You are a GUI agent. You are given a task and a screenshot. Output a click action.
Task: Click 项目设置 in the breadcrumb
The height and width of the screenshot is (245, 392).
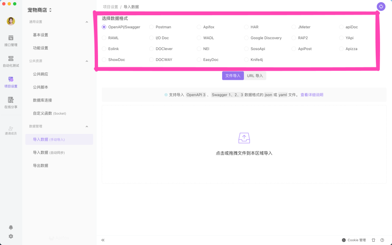click(x=110, y=7)
